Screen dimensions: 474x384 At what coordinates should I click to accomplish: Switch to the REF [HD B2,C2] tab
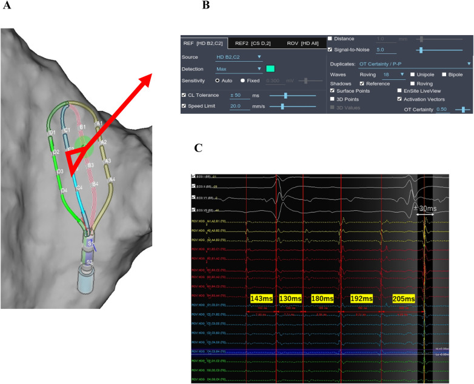[x=204, y=44]
